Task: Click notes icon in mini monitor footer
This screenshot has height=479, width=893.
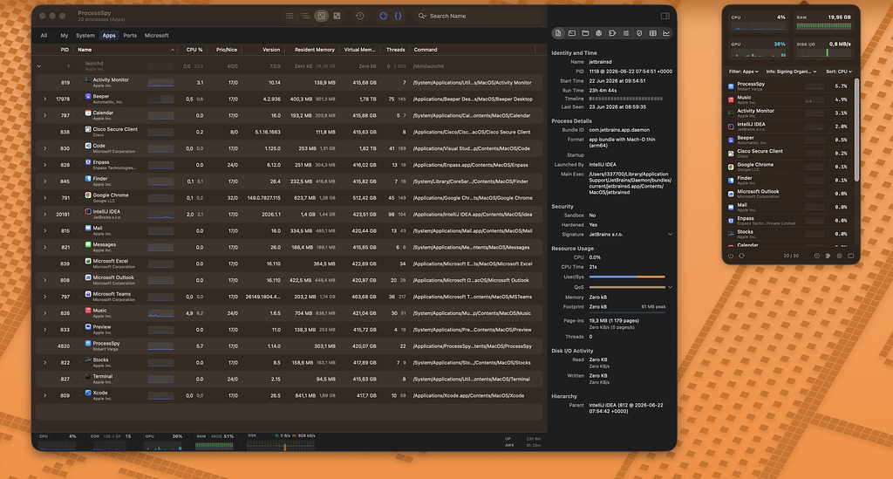Action: pos(828,256)
